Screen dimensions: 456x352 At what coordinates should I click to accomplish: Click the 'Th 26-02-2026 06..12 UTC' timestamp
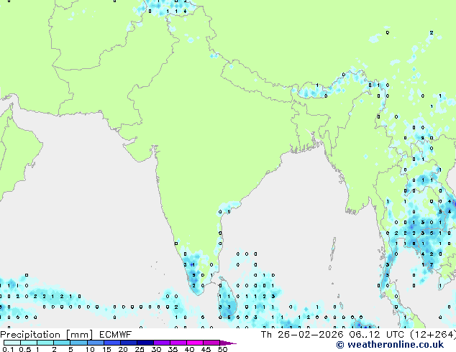(332, 335)
